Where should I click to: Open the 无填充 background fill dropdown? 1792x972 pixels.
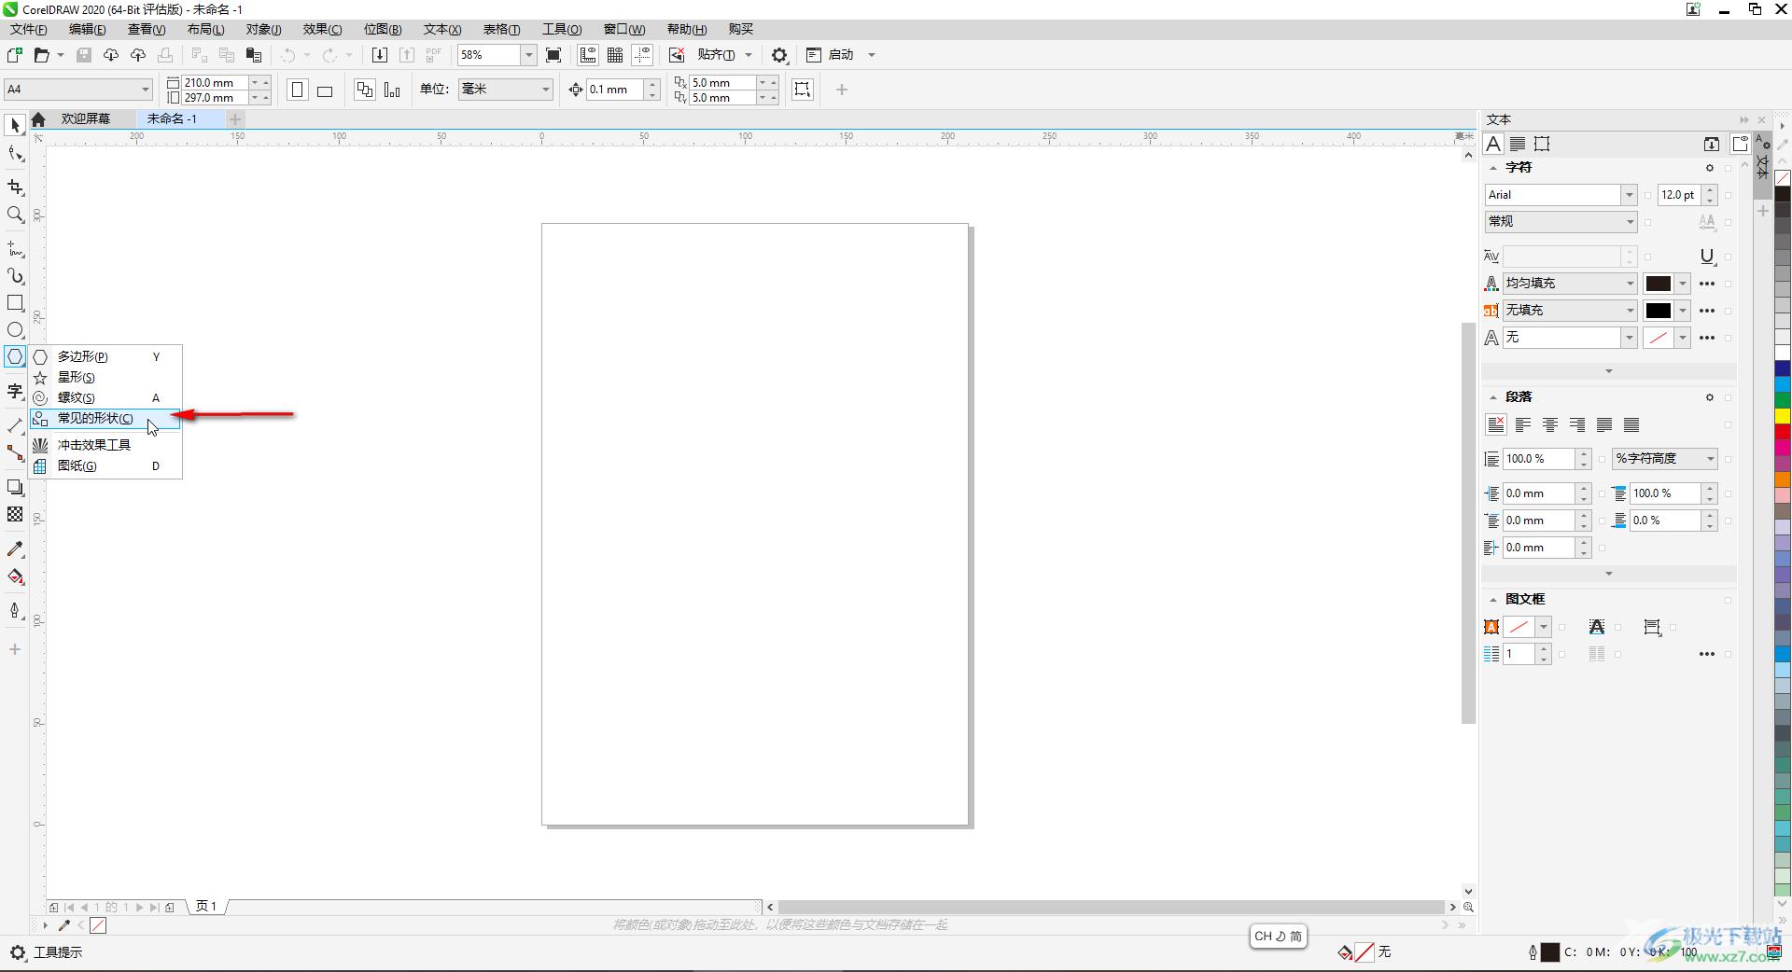coord(1630,311)
